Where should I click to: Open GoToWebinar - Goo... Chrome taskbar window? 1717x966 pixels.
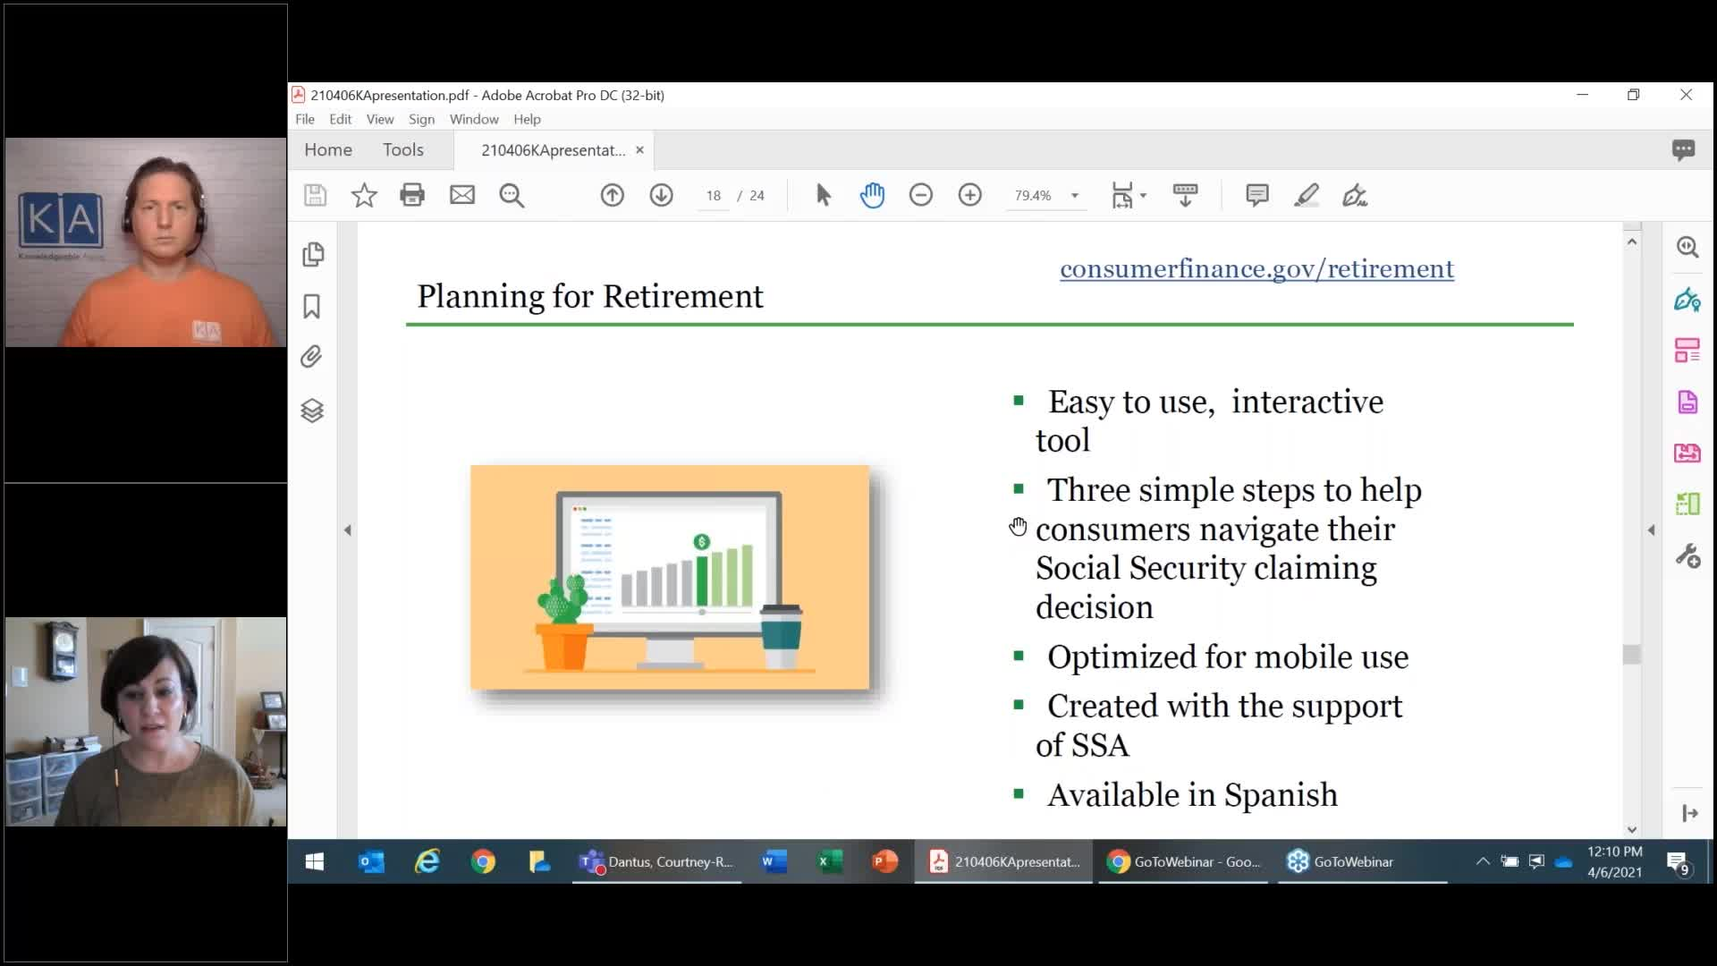1183,861
